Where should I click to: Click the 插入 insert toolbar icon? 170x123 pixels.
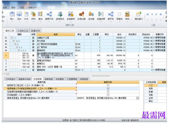[12, 14]
